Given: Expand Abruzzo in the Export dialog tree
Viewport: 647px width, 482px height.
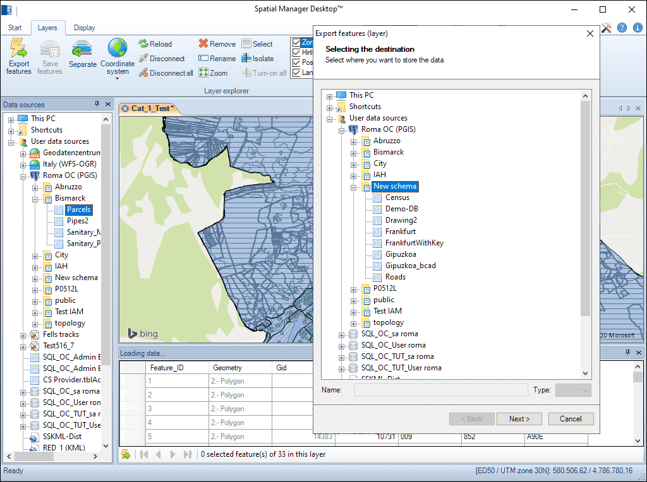Looking at the screenshot, I should (x=353, y=142).
